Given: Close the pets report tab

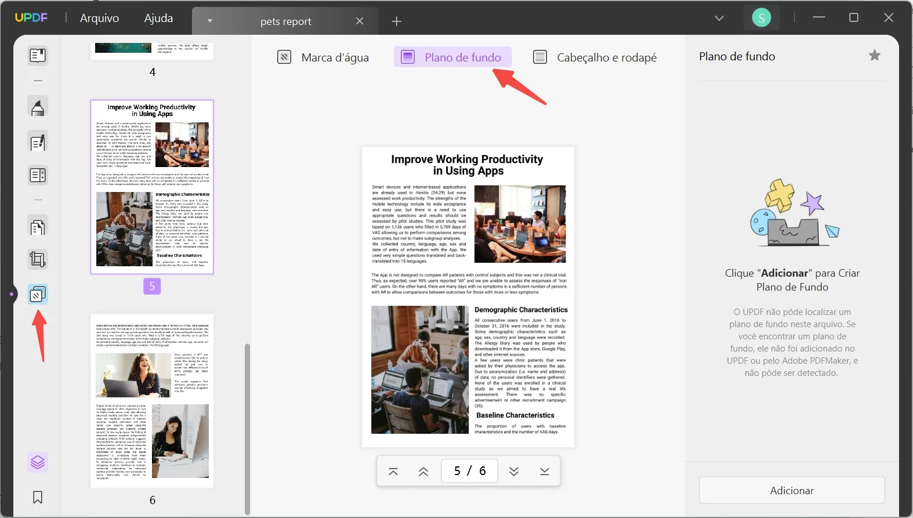Looking at the screenshot, I should (x=360, y=21).
